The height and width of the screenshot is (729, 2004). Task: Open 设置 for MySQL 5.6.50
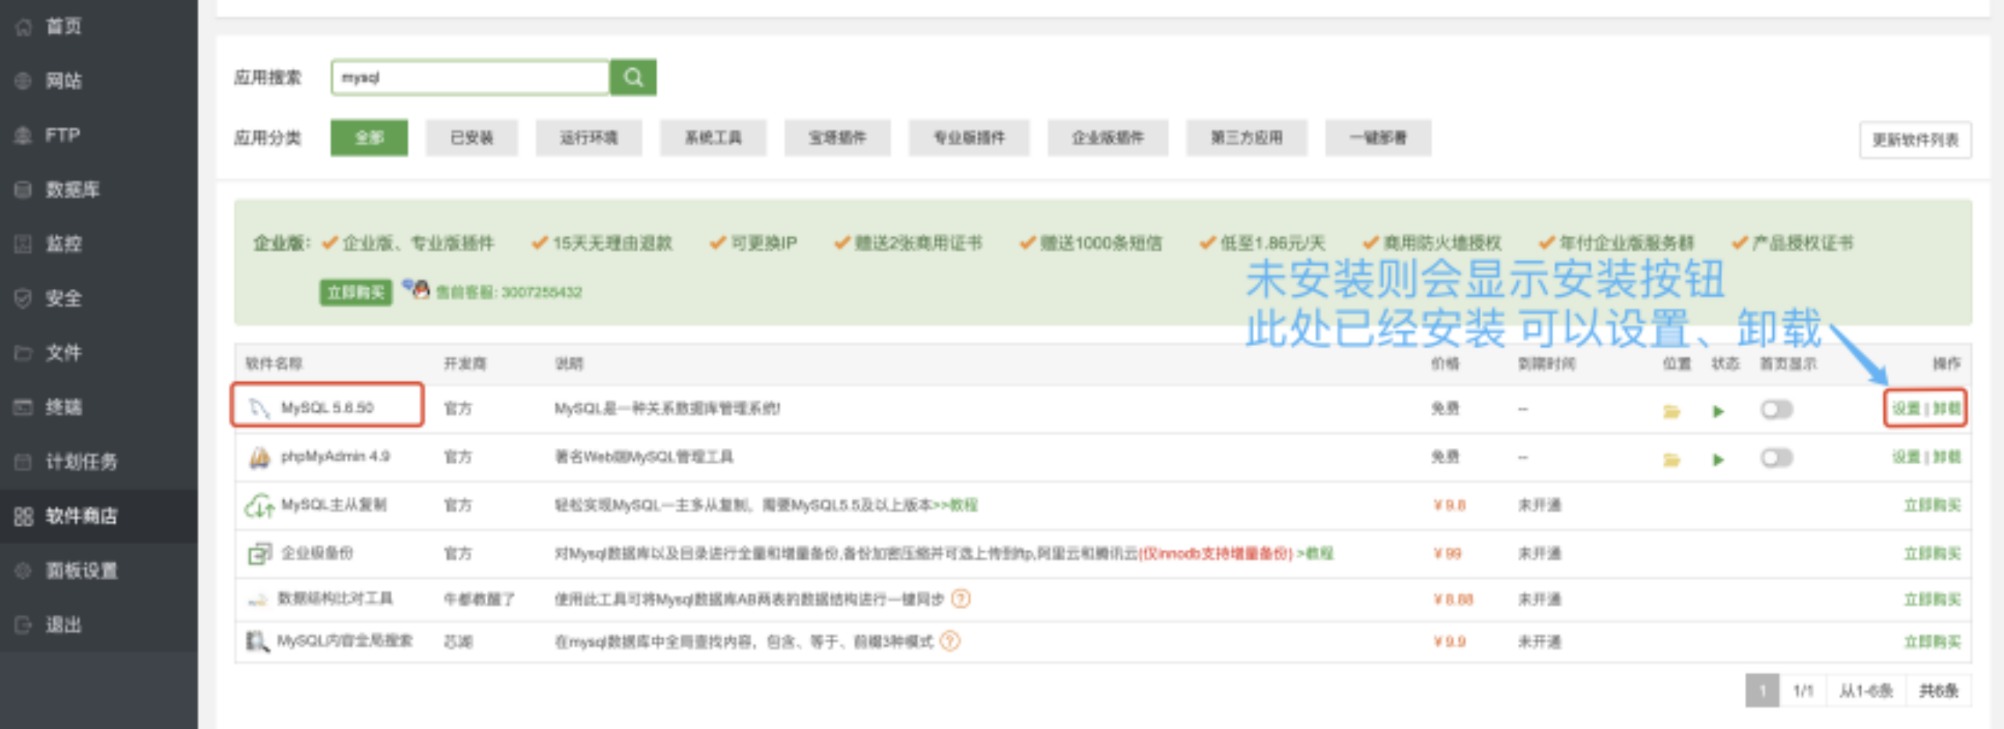[1906, 409]
